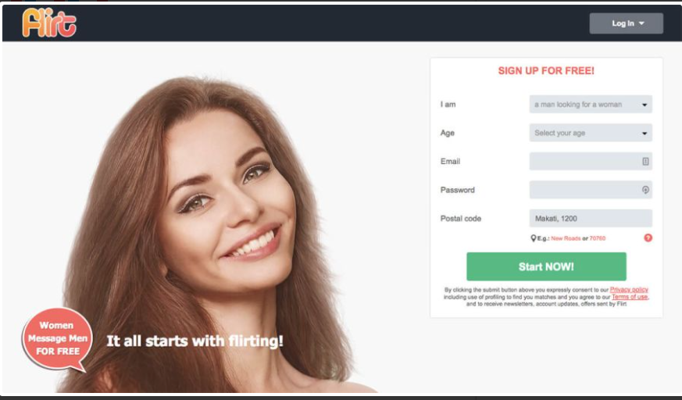The image size is (682, 400).
Task: Select the 70760 example postal code link
Action: coord(597,238)
